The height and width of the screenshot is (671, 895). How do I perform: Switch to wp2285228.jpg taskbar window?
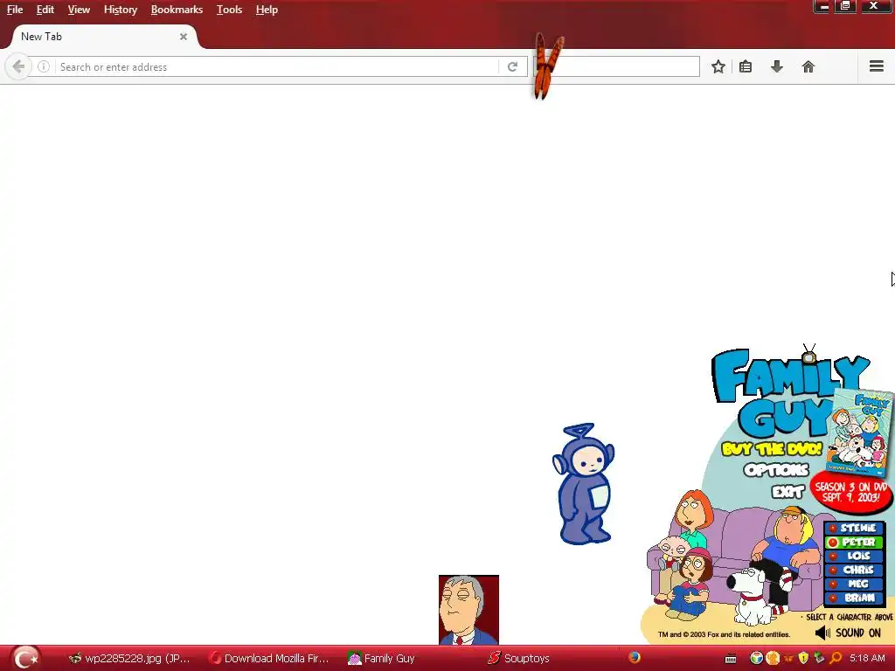click(128, 659)
